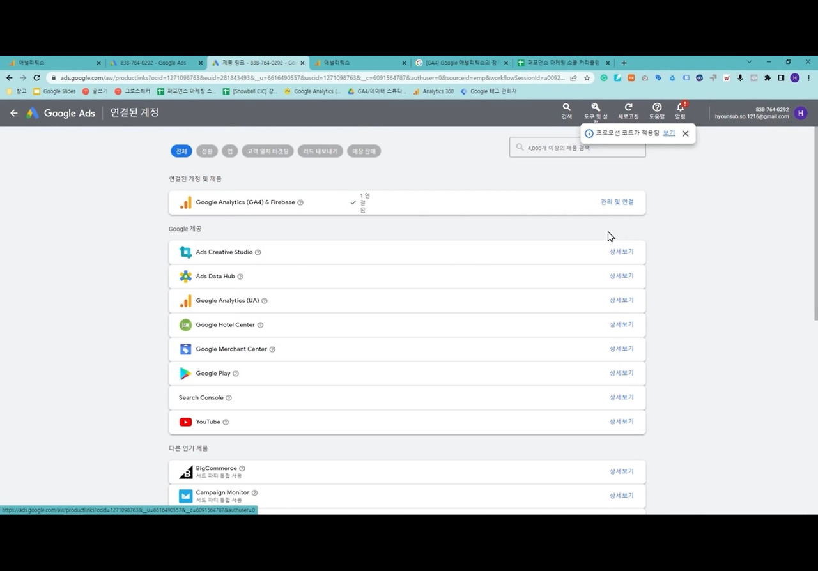Open the 검색 search tool in the Google Ads header
The height and width of the screenshot is (571, 818).
[x=567, y=111]
